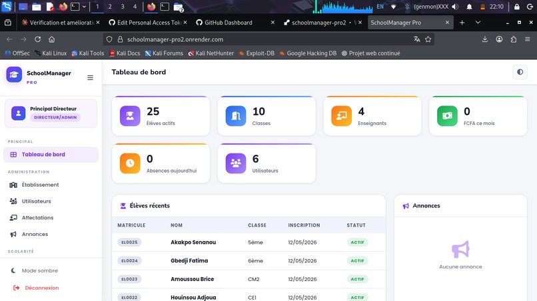Viewport: 537px width, 301px height.
Task: Click the lock screen icon in panel
Action: pyautogui.click(x=517, y=7)
